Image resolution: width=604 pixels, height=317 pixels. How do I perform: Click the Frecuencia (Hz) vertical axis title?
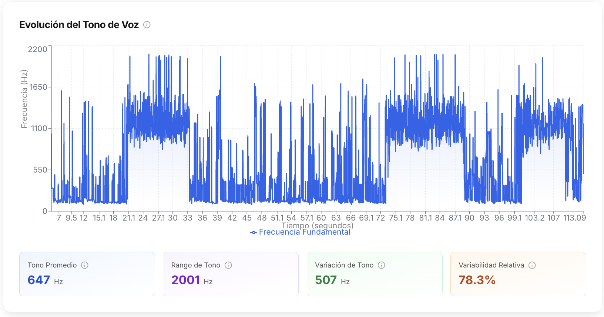click(24, 99)
